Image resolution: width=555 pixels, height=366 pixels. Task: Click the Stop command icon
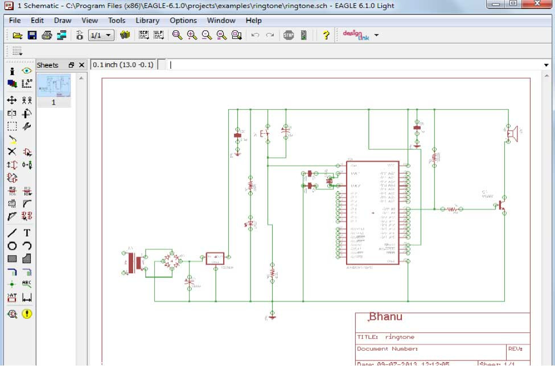pyautogui.click(x=289, y=35)
